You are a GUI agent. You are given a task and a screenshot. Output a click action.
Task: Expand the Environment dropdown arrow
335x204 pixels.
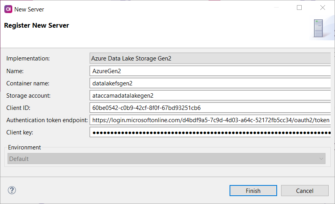click(x=321, y=159)
